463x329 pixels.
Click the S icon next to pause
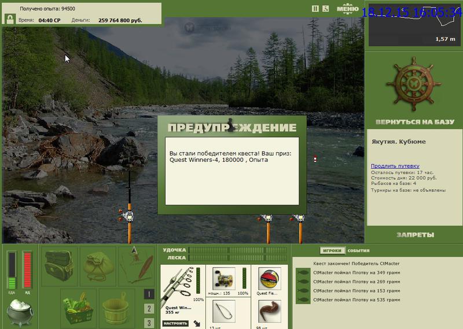click(325, 9)
